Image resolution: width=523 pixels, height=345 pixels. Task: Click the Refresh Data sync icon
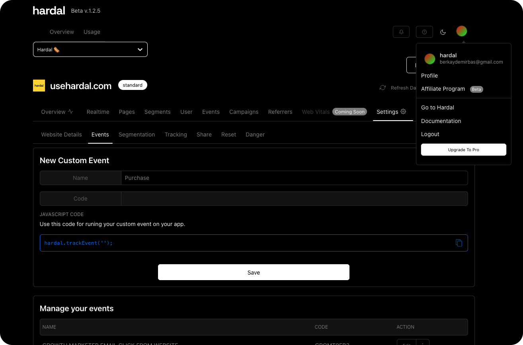pyautogui.click(x=382, y=88)
